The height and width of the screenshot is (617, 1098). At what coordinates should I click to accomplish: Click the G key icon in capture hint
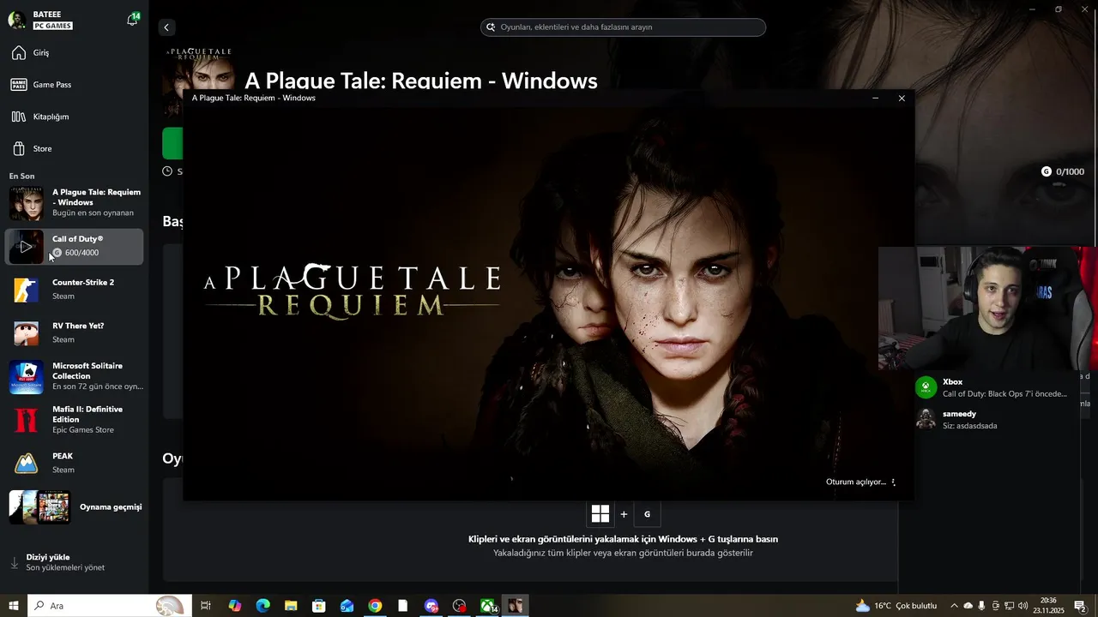[647, 514]
